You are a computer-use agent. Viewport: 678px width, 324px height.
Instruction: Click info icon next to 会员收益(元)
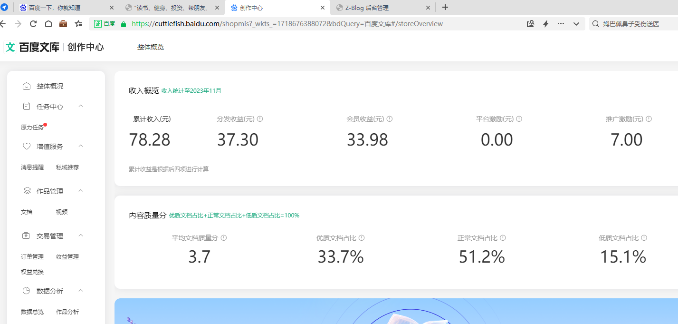[390, 119]
